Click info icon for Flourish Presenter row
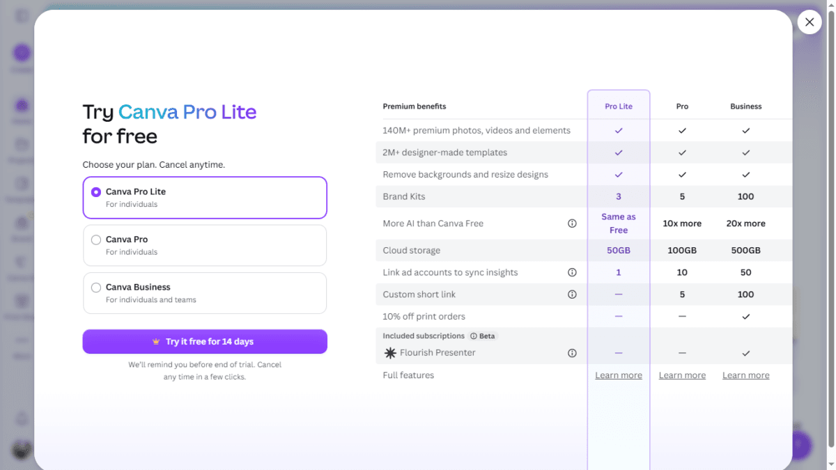This screenshot has width=836, height=470. pyautogui.click(x=572, y=353)
